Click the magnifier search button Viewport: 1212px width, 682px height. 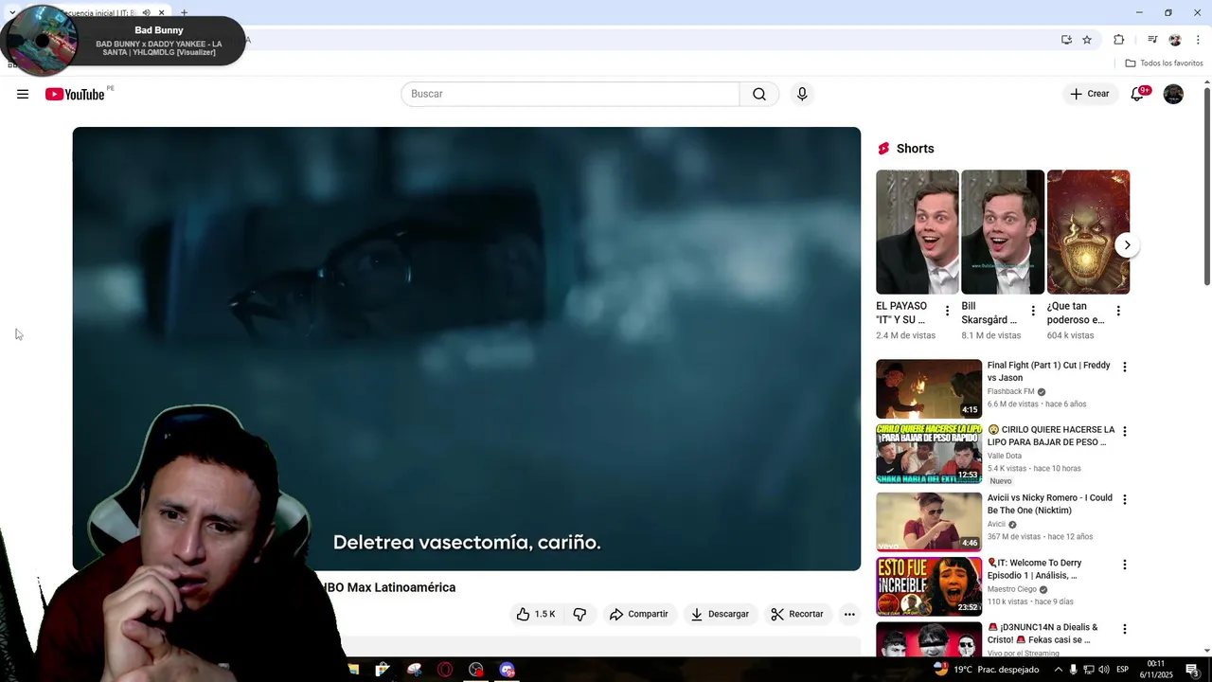(x=759, y=94)
